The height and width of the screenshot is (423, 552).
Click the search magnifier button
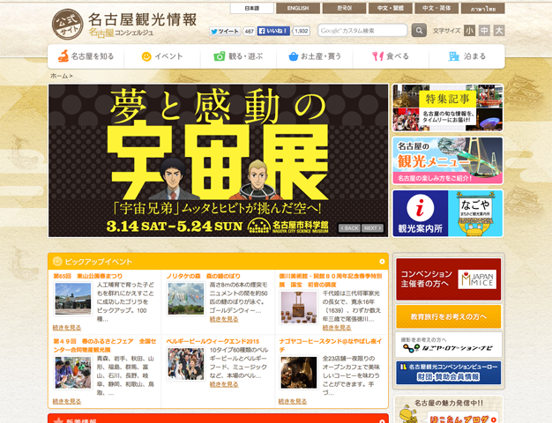419,31
